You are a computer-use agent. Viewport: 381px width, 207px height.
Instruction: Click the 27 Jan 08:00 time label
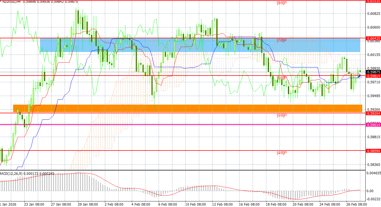pos(61,204)
